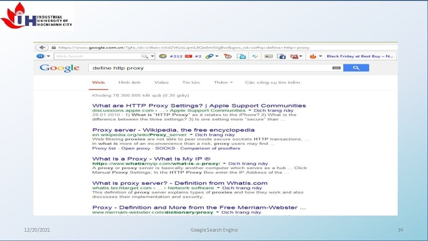The width and height of the screenshot is (428, 241).
Task: Click 'Dịch trang này' for Merriam-Webster result
Action: pyautogui.click(x=241, y=212)
